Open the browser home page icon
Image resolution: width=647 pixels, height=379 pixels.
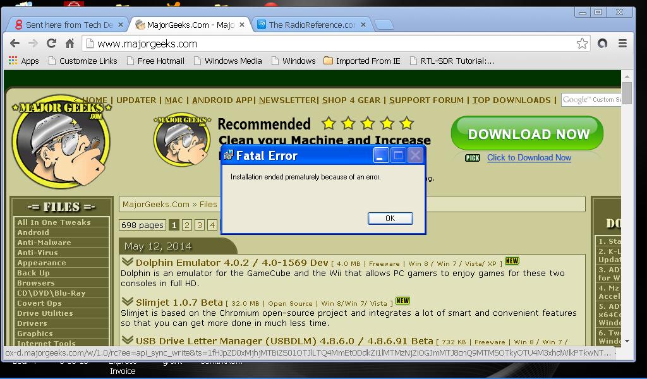point(70,44)
